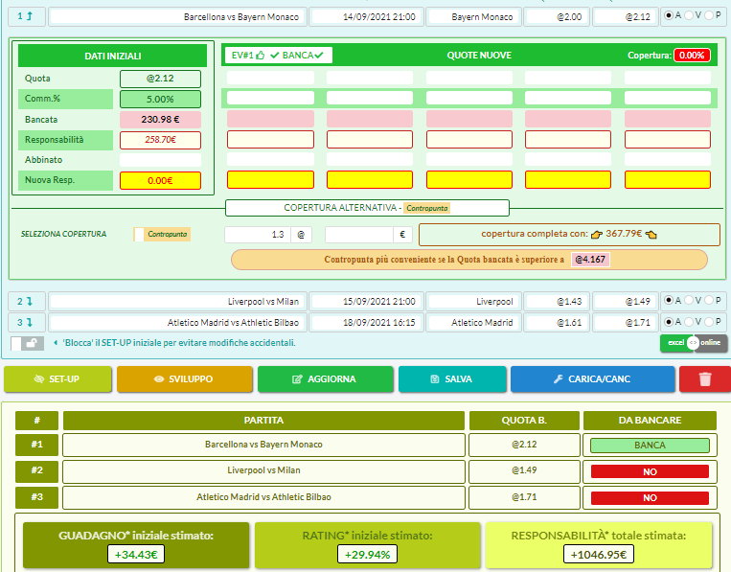Click the right pointing hand icon after 367.79€
Image resolution: width=731 pixels, height=572 pixels.
coord(651,235)
